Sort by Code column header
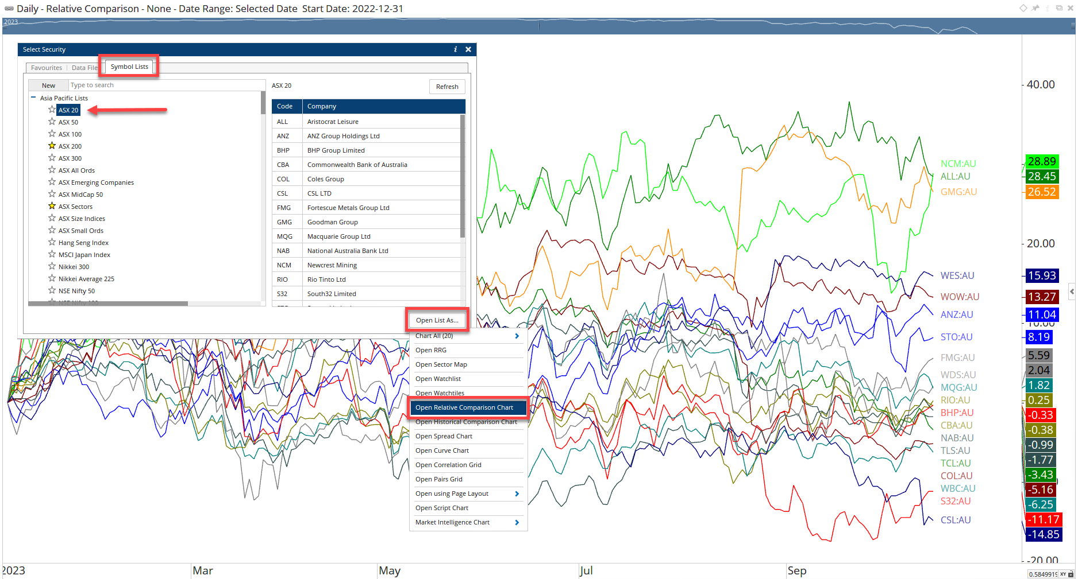Viewport: 1078px width, 579px height. pos(287,106)
